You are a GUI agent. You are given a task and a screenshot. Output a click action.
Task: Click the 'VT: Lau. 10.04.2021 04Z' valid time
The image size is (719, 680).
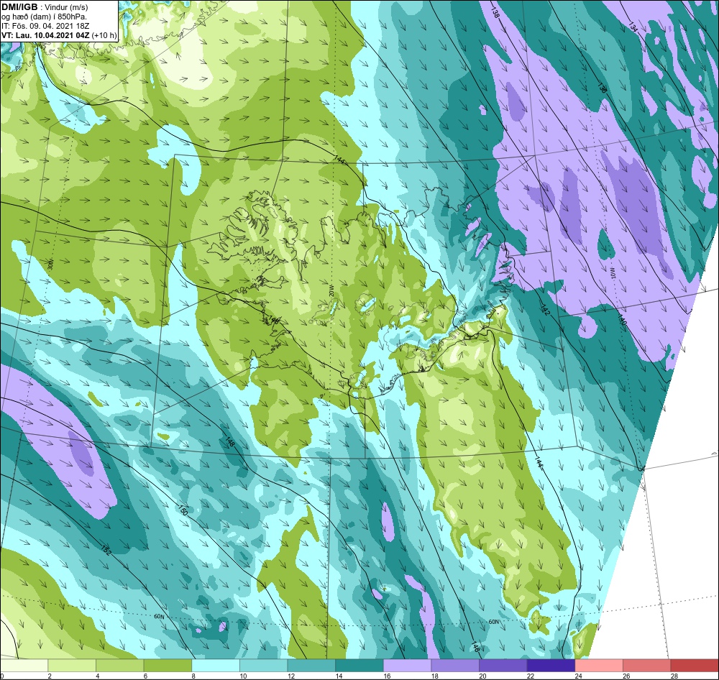[x=46, y=35]
